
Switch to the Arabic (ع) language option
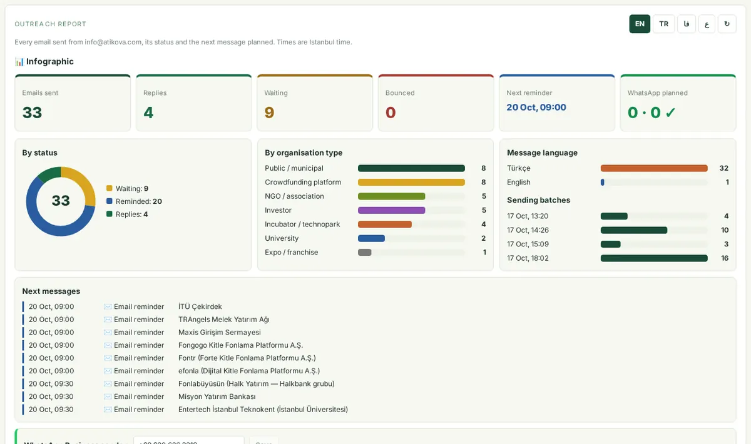707,24
